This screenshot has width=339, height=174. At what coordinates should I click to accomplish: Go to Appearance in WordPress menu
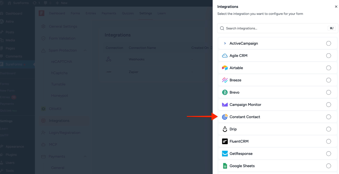(x=15, y=147)
